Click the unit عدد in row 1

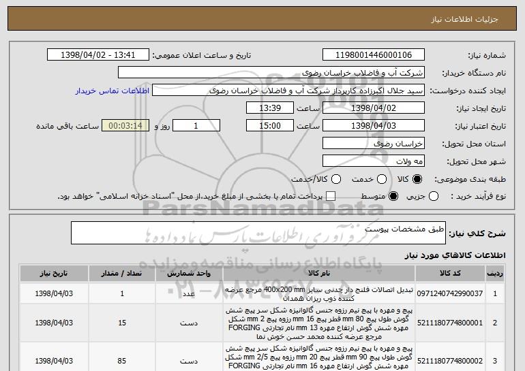[189, 294]
